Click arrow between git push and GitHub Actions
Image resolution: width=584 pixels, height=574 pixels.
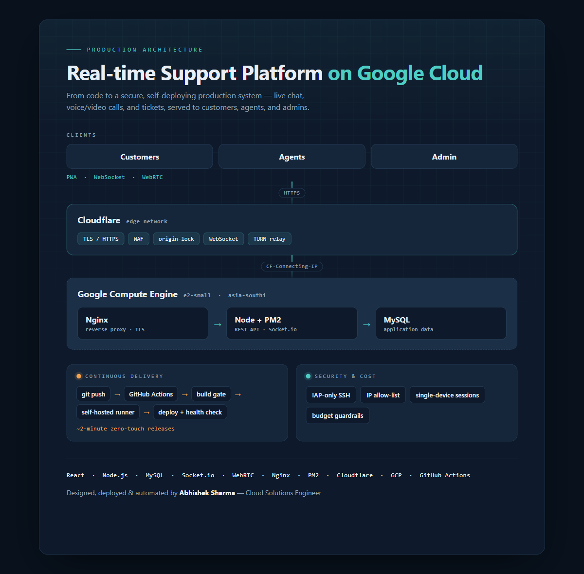pyautogui.click(x=117, y=395)
